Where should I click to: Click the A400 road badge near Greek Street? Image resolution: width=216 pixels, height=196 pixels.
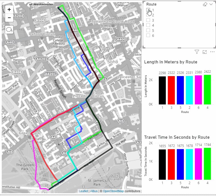tap(121, 40)
